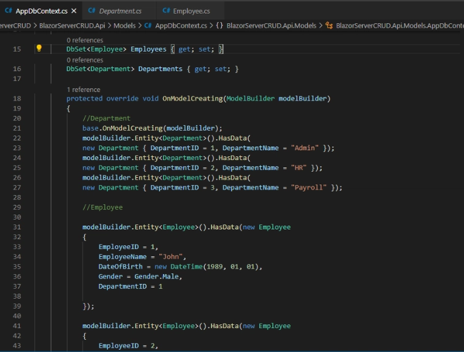Click line number 18 in the gutter
464x352 pixels.
click(x=17, y=99)
